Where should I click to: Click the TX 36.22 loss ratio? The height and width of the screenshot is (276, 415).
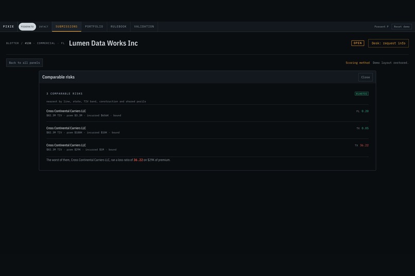361,145
